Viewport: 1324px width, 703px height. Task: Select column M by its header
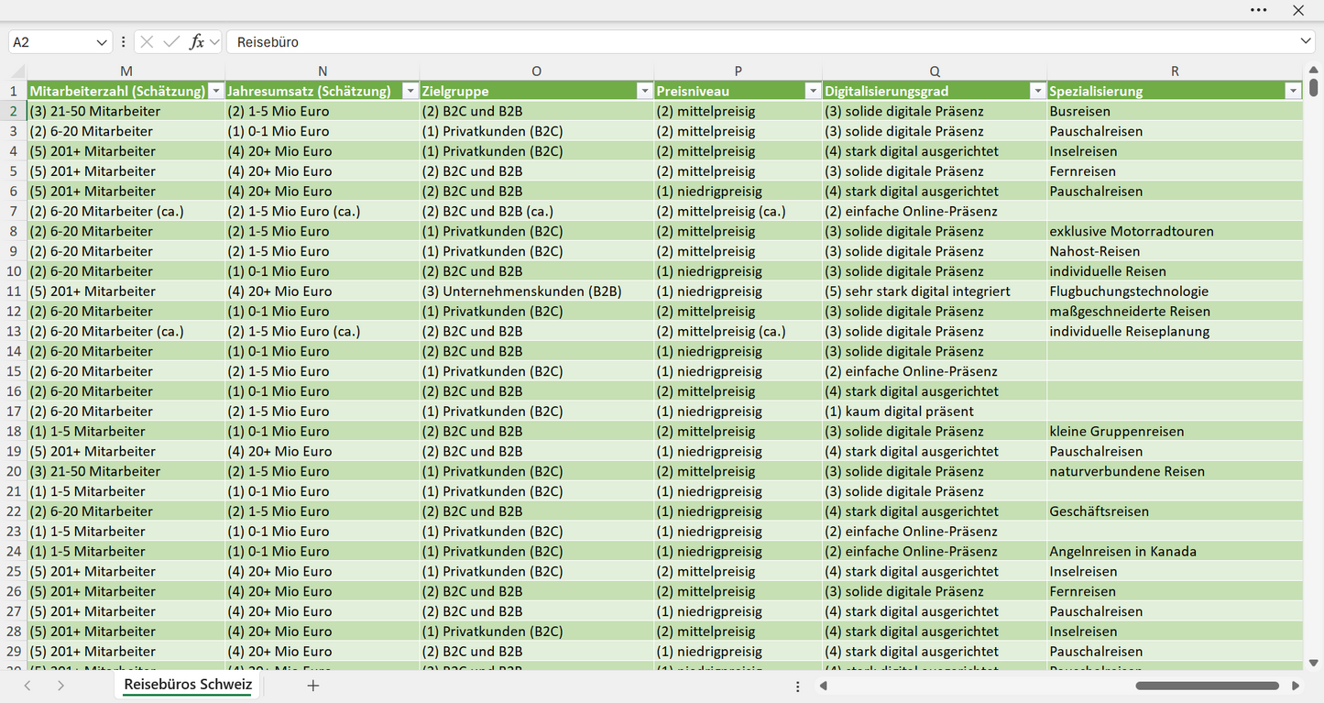pyautogui.click(x=126, y=71)
